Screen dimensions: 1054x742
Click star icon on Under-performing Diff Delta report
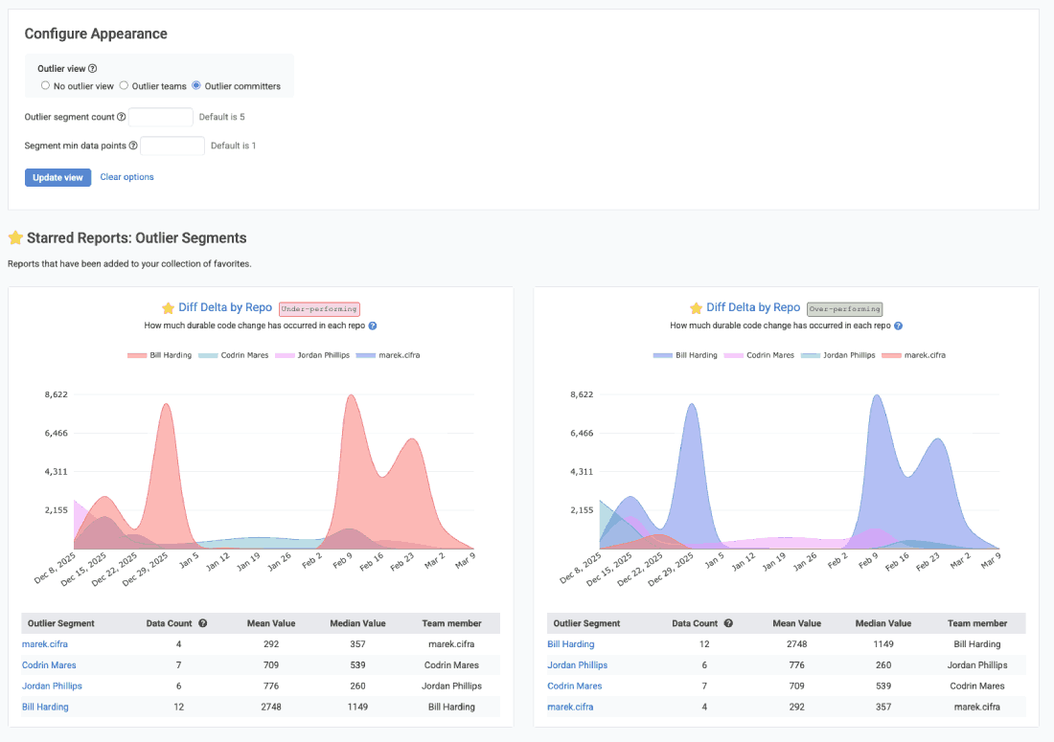pyautogui.click(x=168, y=308)
